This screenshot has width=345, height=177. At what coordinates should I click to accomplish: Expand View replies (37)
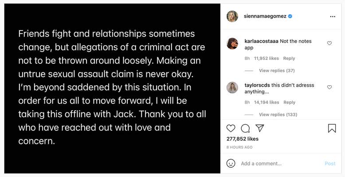[x=277, y=70]
